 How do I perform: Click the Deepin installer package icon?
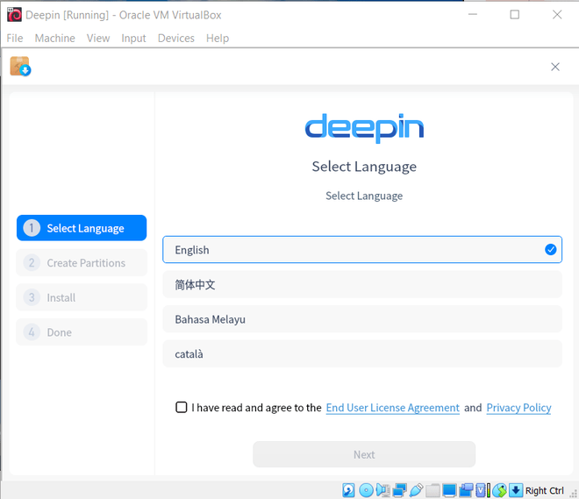20,67
